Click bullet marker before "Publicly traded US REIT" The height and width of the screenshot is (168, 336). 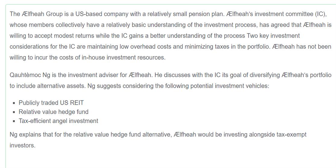click(x=14, y=103)
